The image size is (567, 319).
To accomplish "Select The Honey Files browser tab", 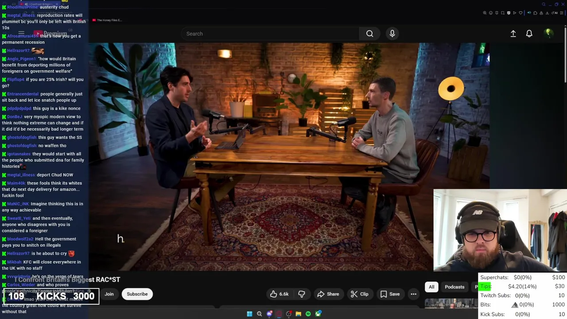I will 107,20.
